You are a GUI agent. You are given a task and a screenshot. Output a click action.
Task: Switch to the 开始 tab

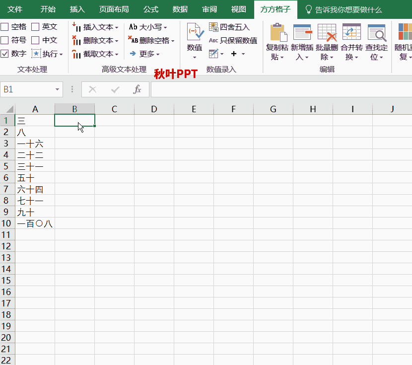point(48,9)
